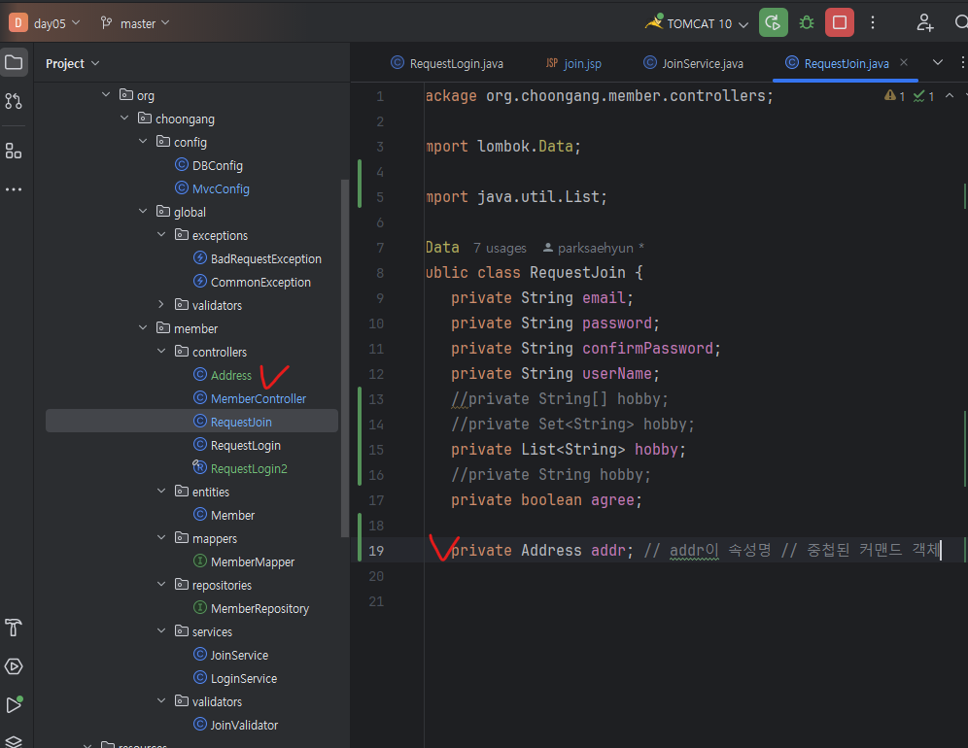The image size is (968, 748).
Task: Click 'Address' type on line 19
Action: (x=551, y=551)
